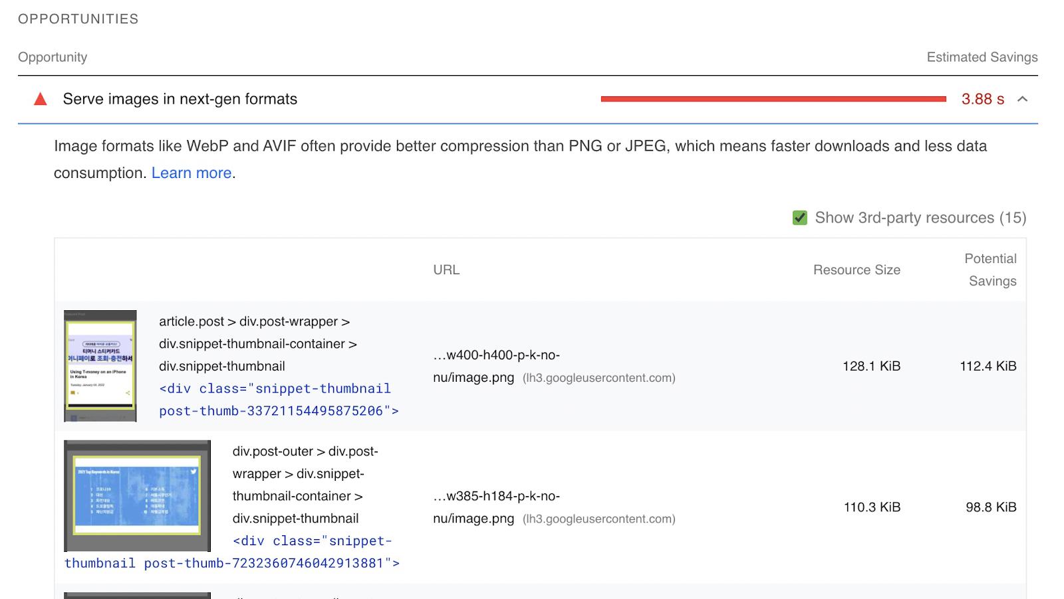Click the 128.1 KiB resource size
The width and height of the screenshot is (1064, 599).
click(871, 366)
